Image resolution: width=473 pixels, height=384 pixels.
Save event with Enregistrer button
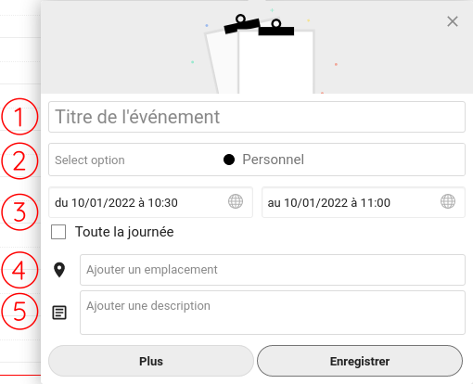tap(360, 361)
